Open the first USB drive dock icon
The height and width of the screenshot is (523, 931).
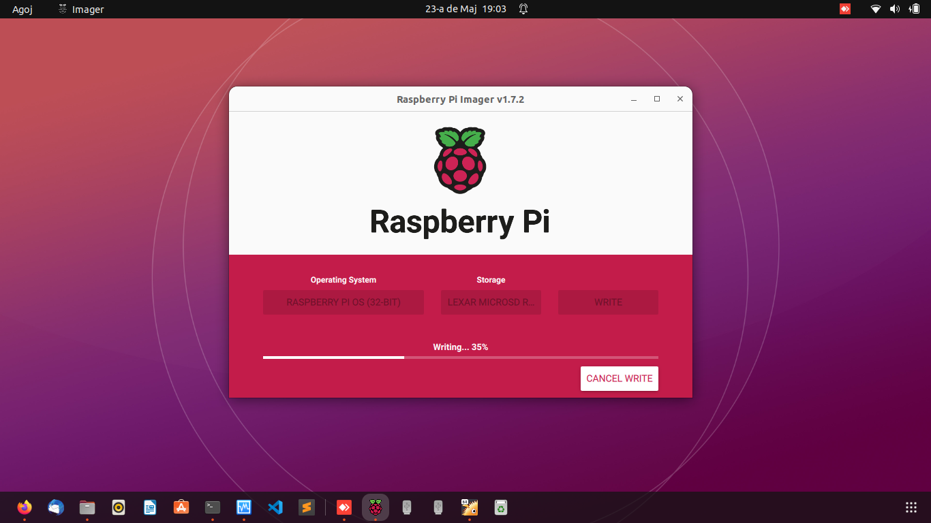[x=407, y=507]
